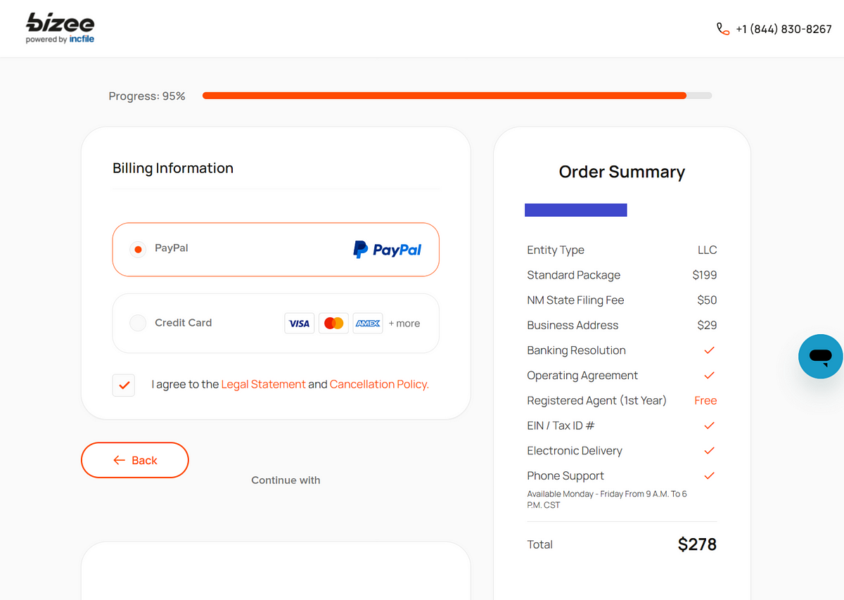This screenshot has width=844, height=600.
Task: Click the '+ more' card options text
Action: point(404,324)
